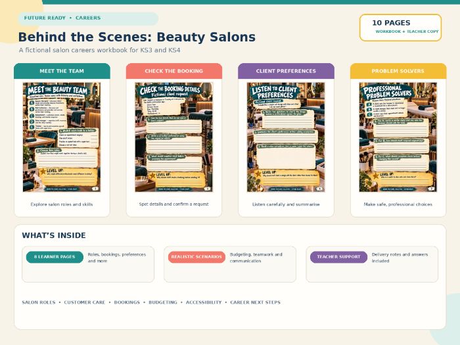The width and height of the screenshot is (460, 345).
Task: Click the subtitle about KS3 and KS4
Action: (x=99, y=50)
